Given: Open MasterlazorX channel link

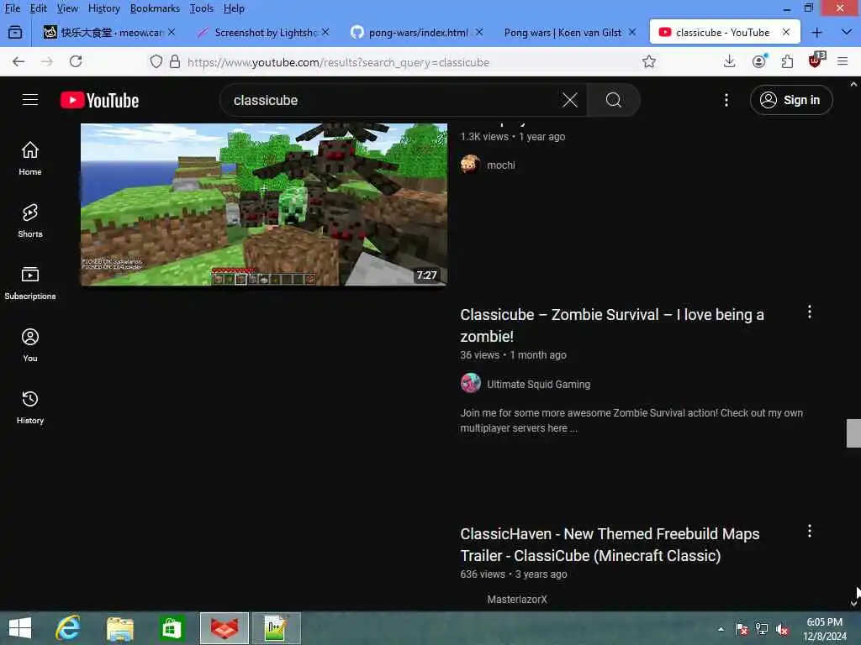Looking at the screenshot, I should click(x=517, y=600).
